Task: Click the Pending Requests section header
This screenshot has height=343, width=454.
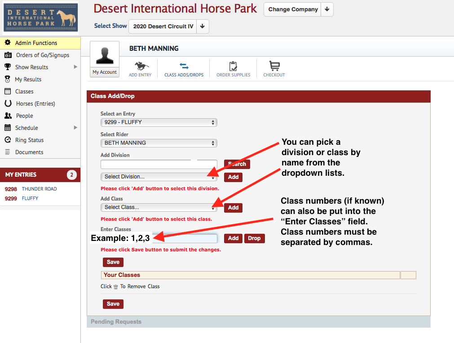Action: point(258,322)
